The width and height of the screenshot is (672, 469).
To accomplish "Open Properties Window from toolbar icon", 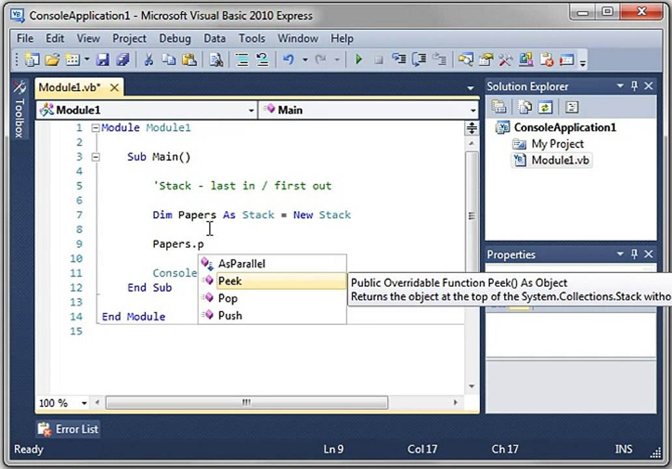I will (486, 59).
